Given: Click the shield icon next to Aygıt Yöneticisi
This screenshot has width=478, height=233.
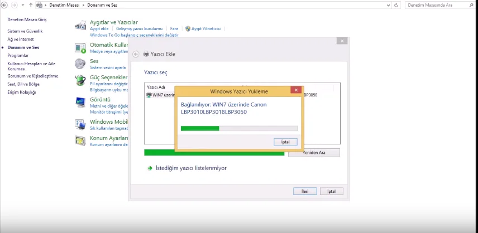Looking at the screenshot, I should [x=188, y=28].
